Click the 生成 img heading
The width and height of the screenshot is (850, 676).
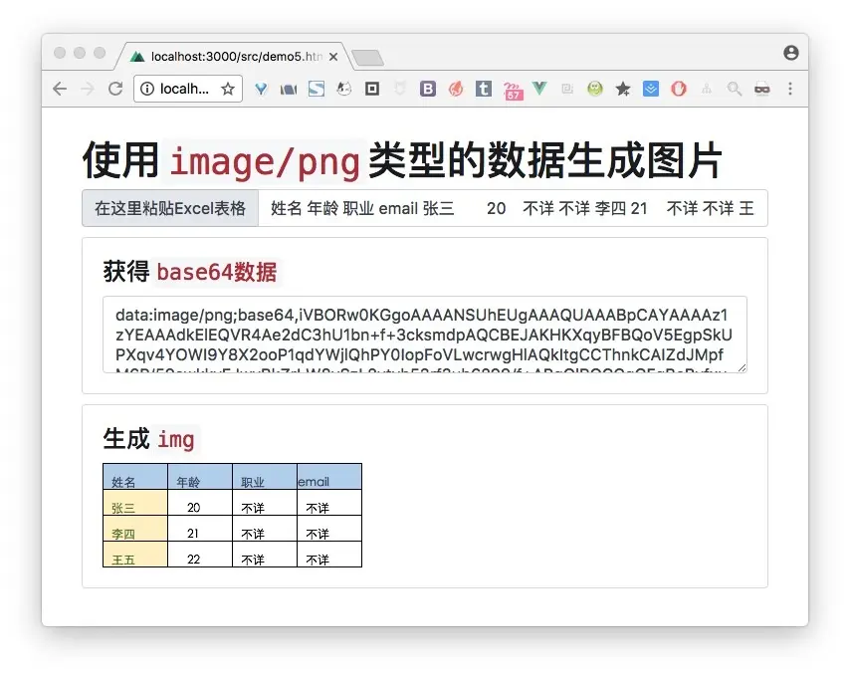tap(149, 439)
